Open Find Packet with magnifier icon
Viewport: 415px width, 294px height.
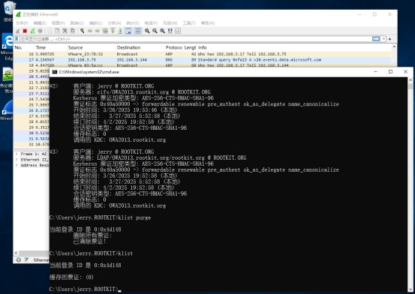(x=83, y=31)
